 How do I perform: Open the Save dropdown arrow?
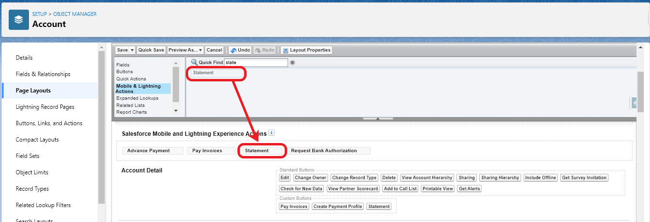pyautogui.click(x=132, y=50)
